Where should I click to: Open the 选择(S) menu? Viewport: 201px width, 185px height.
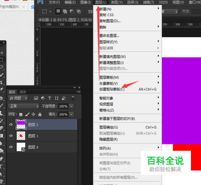click(133, 2)
